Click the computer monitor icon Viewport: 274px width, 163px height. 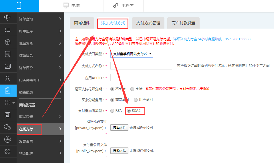pos(66,5)
